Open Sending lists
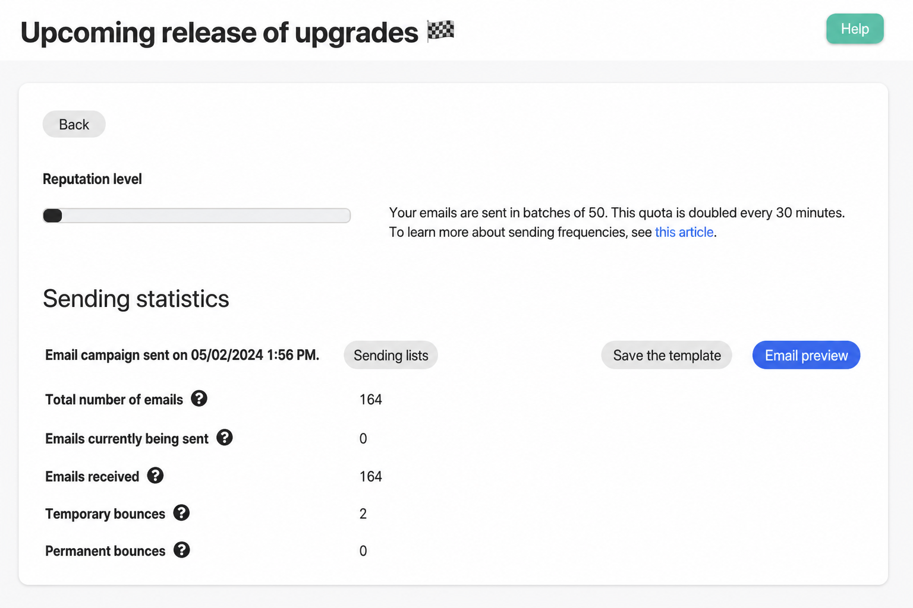Image resolution: width=913 pixels, height=608 pixels. [391, 355]
